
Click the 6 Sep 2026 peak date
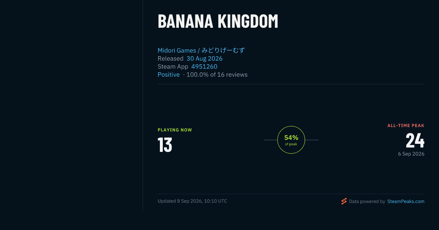coord(411,154)
